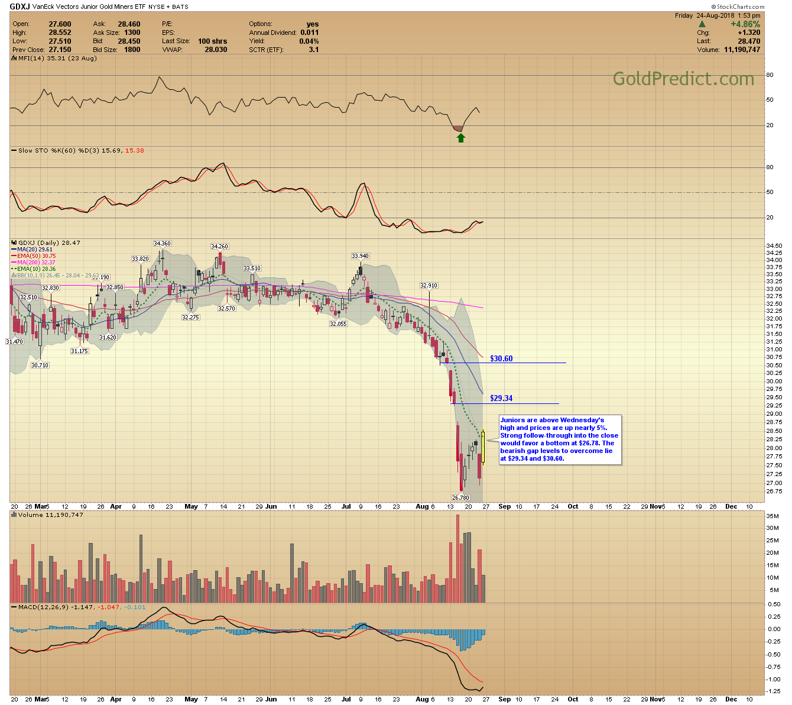The width and height of the screenshot is (792, 705).
Task: Click the Annual Dividend value 0.011
Action: point(309,33)
